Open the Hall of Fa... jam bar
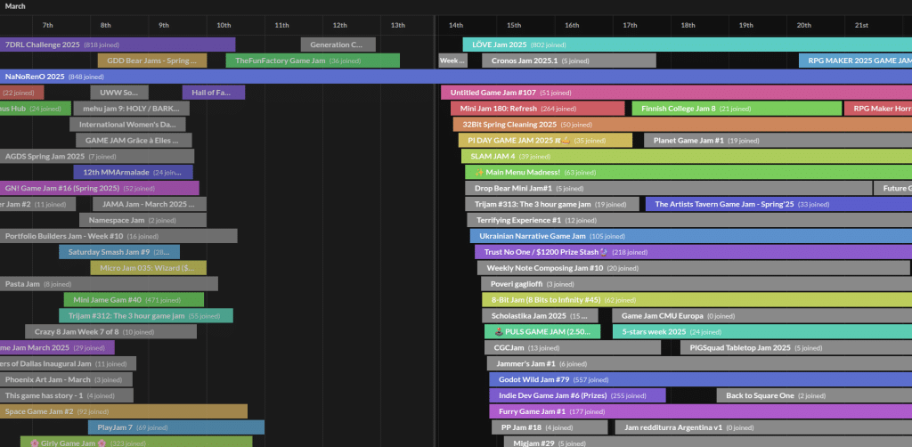This screenshot has height=447, width=912. pos(214,93)
